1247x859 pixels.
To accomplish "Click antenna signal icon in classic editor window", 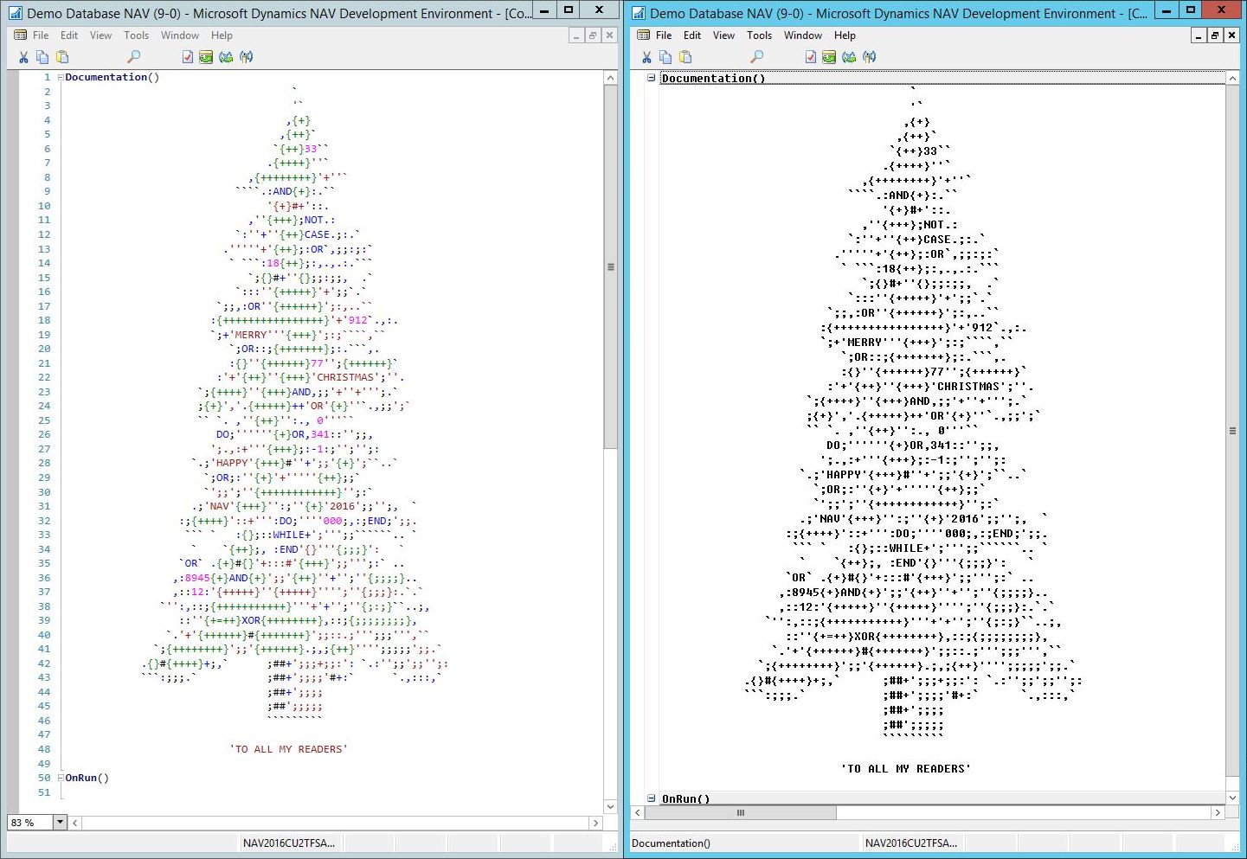I will click(x=869, y=57).
